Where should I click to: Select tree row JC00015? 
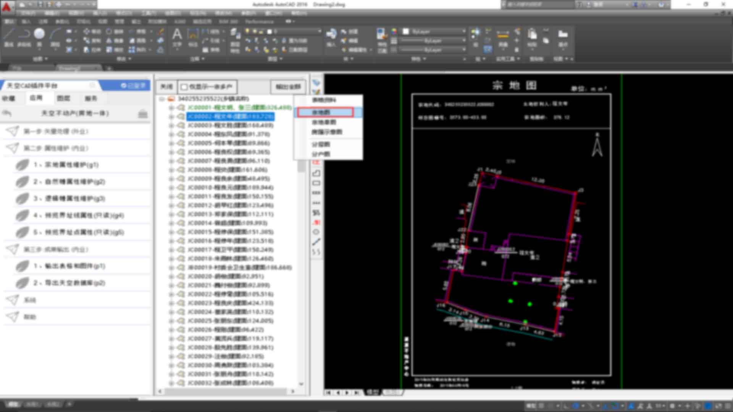230,232
